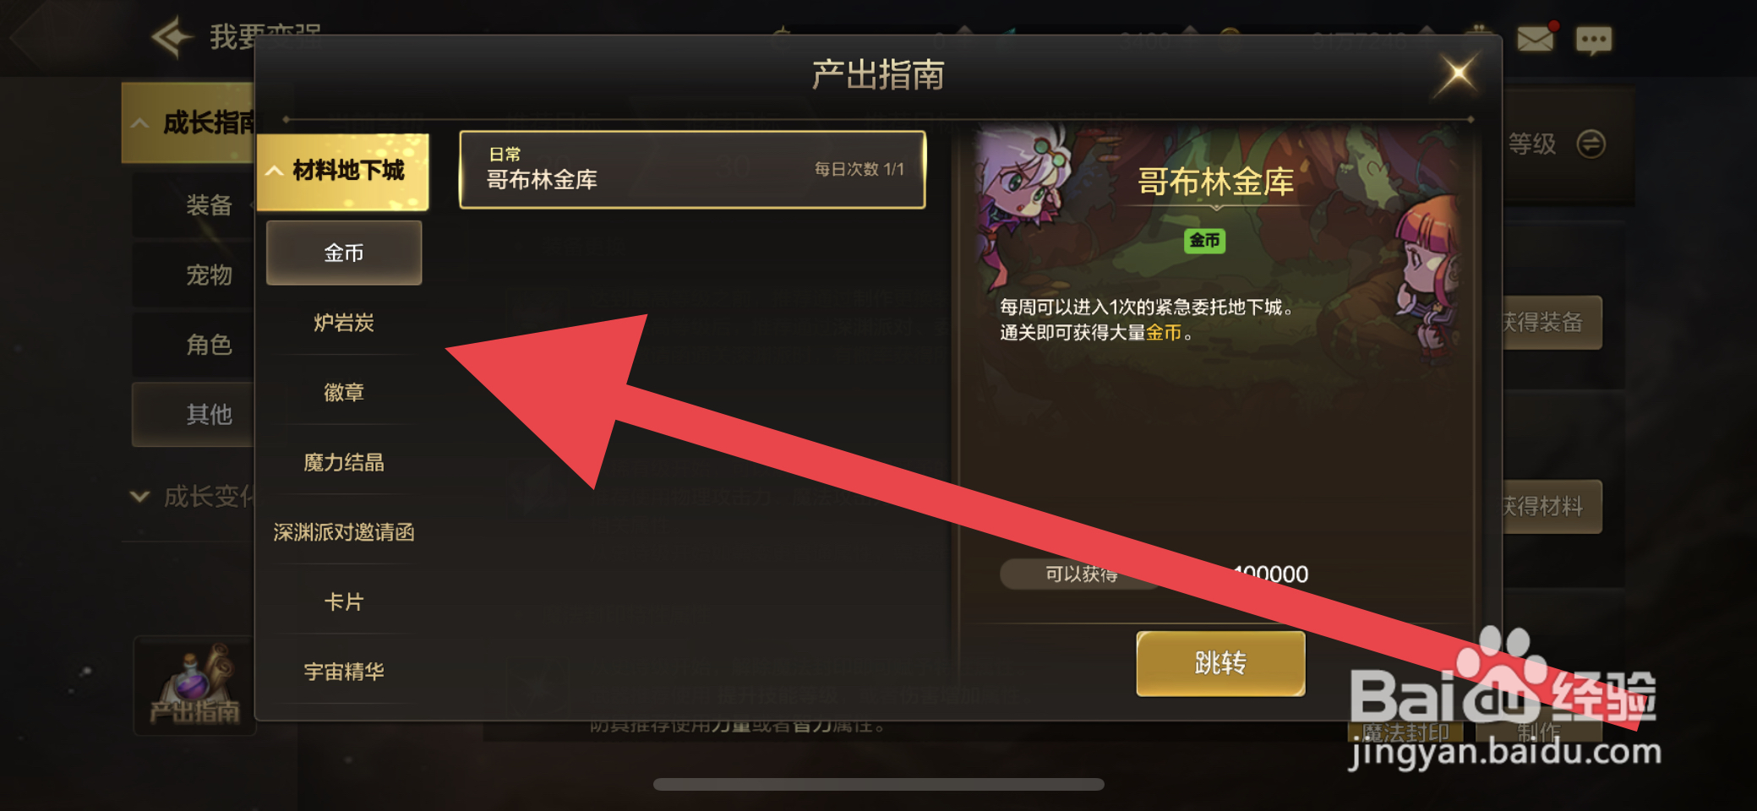1757x811 pixels.
Task: Tap the swap icon next to 等级
Action: (x=1591, y=144)
